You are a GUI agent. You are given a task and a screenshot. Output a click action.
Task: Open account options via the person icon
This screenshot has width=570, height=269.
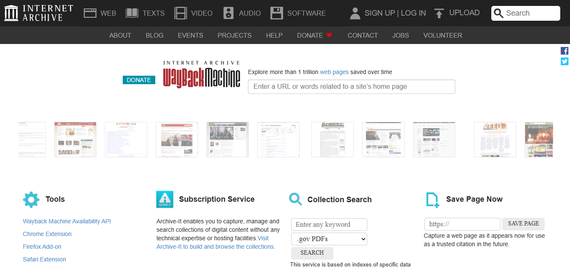(355, 13)
